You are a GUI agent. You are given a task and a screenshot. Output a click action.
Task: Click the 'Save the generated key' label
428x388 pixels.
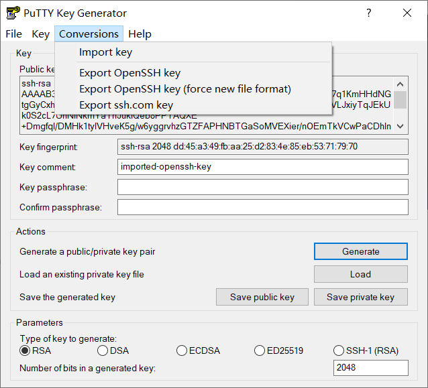click(68, 298)
